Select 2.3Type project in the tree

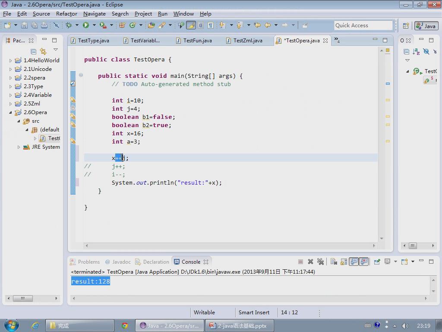pos(33,86)
